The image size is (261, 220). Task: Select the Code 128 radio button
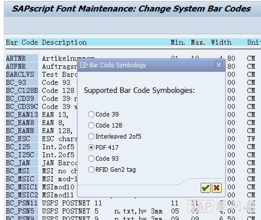[91, 126]
